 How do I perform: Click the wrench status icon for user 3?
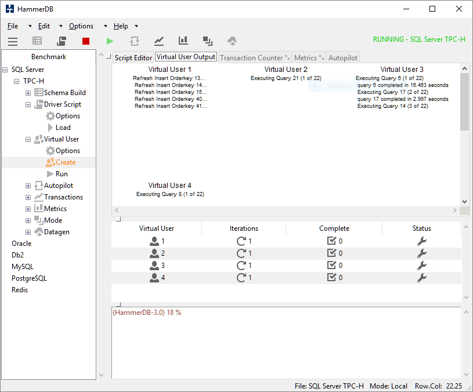(422, 266)
